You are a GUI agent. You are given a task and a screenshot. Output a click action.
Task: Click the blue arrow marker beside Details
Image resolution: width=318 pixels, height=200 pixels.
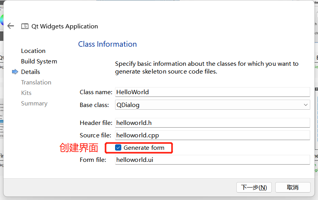point(15,72)
